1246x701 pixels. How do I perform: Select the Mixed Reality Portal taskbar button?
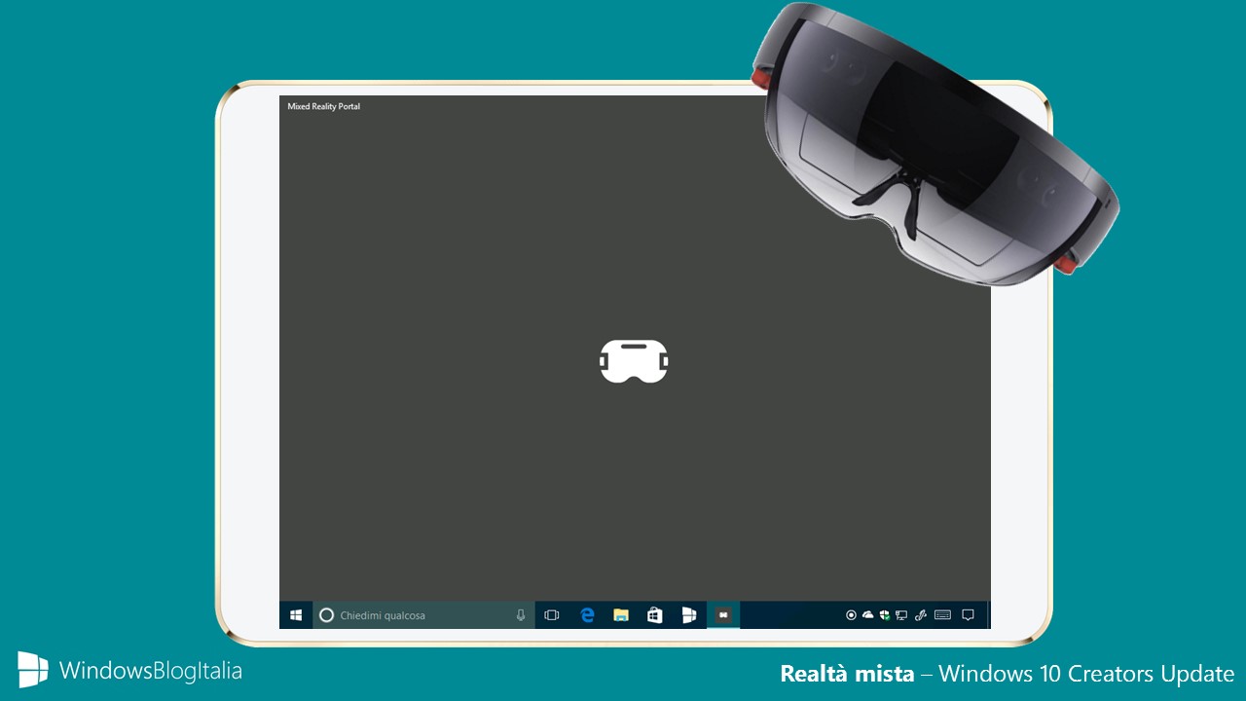723,615
